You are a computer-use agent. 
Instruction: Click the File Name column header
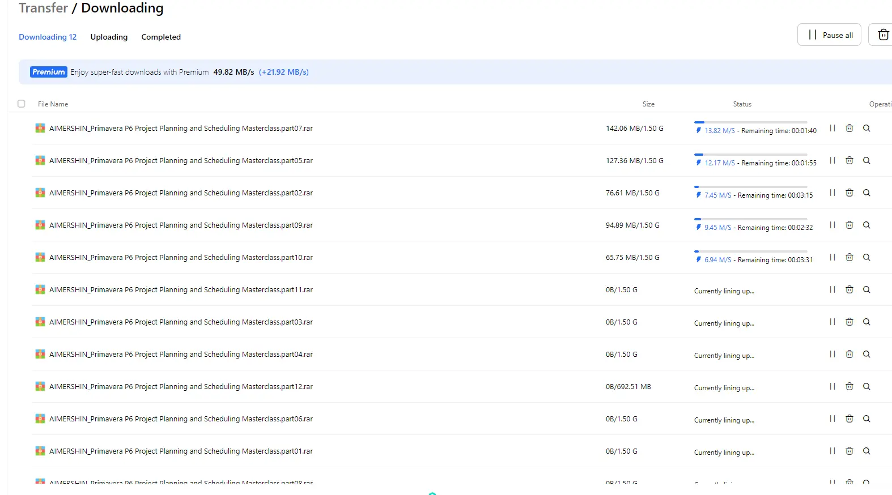click(53, 104)
